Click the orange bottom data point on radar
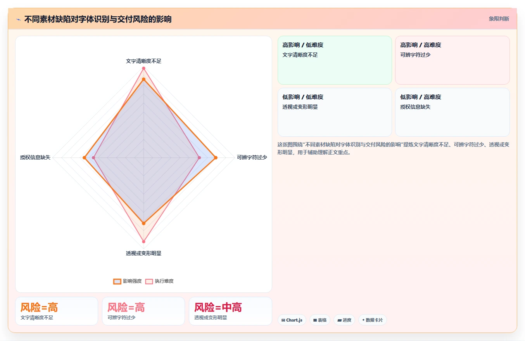 [x=143, y=223]
